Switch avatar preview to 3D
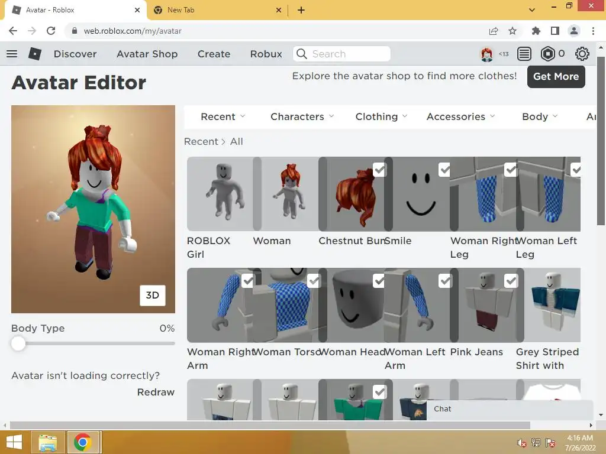606x454 pixels. coord(152,296)
